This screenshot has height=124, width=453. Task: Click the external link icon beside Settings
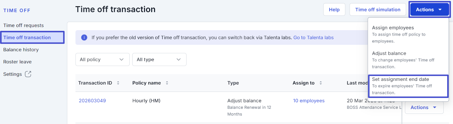tap(28, 74)
